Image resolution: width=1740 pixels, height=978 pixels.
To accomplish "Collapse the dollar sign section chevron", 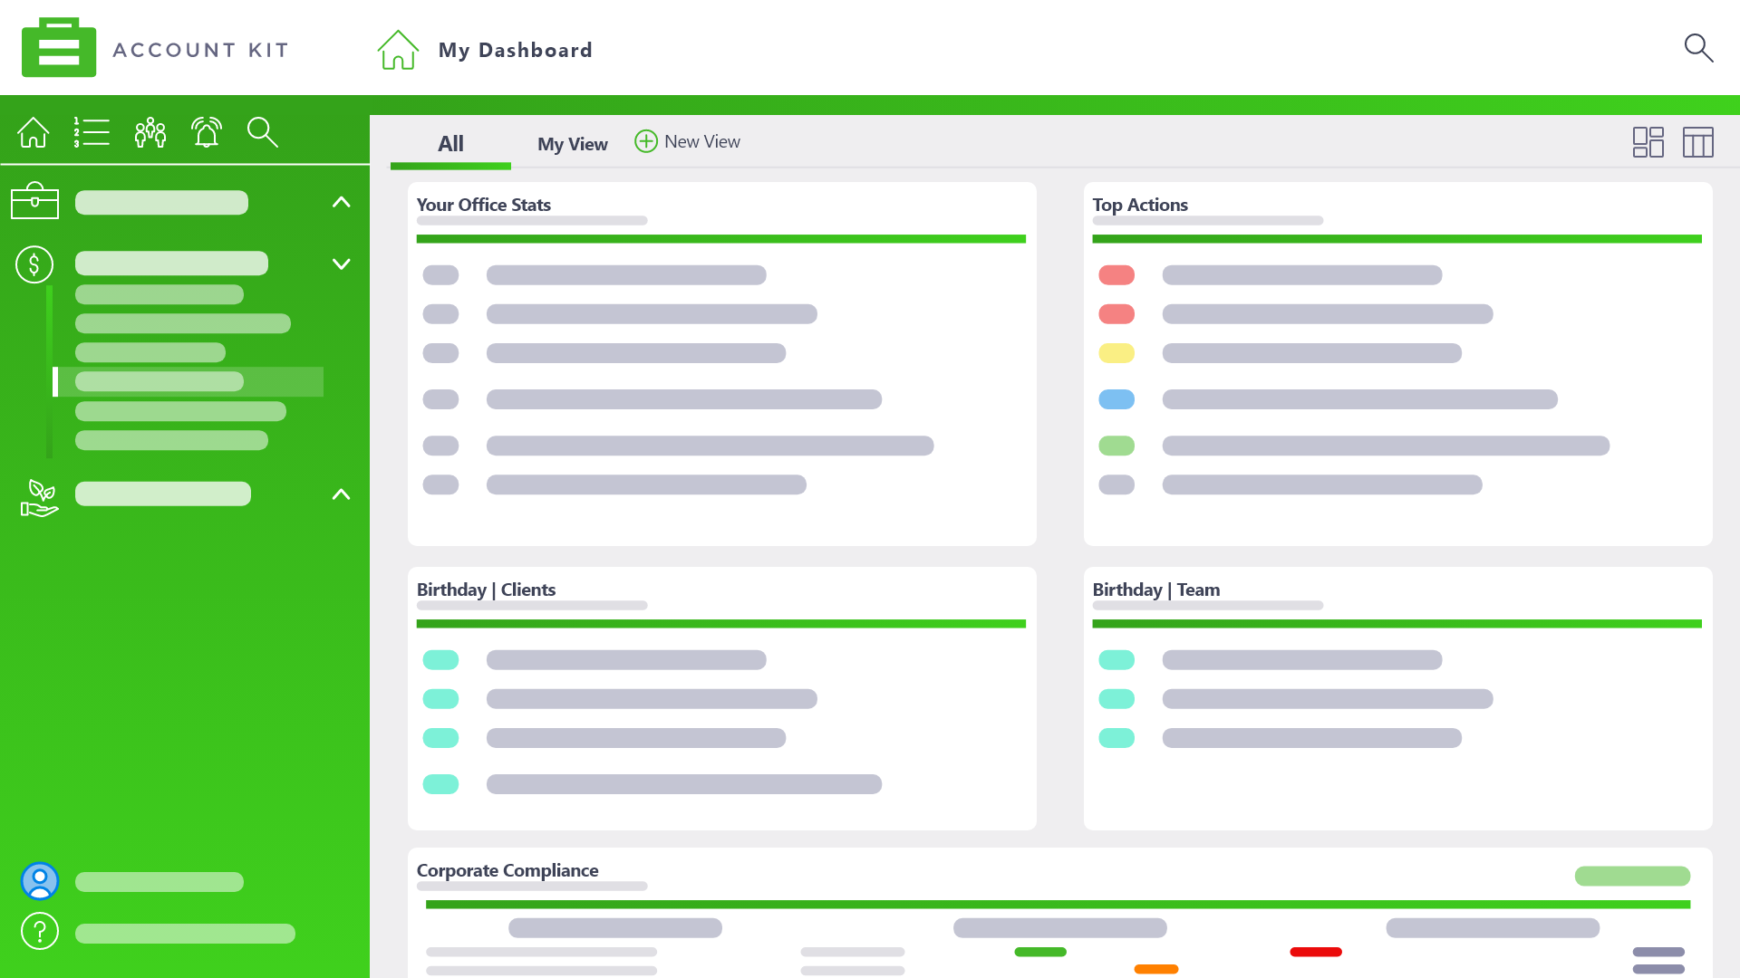I will (x=341, y=264).
